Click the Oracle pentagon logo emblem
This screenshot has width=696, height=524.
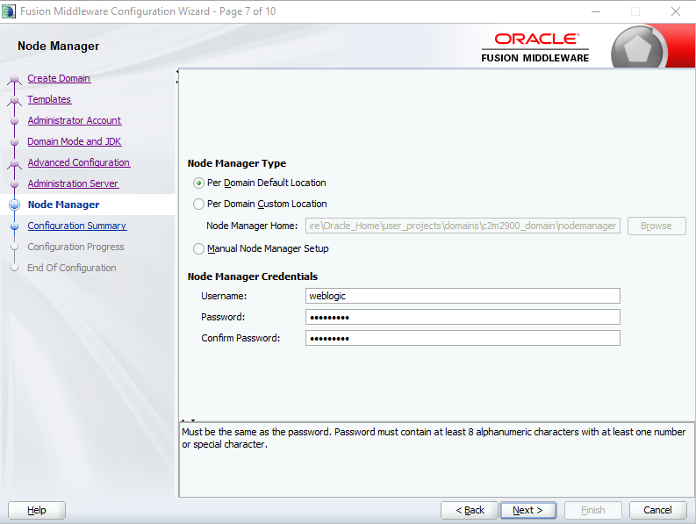(638, 48)
